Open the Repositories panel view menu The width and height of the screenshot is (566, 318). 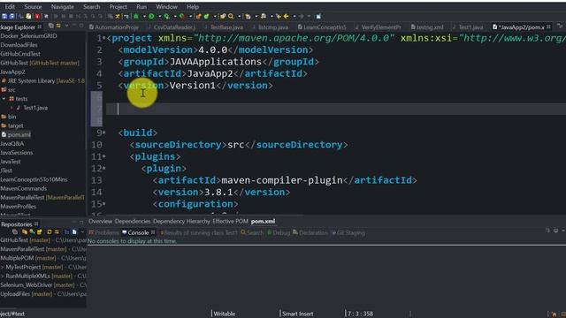pos(82,231)
